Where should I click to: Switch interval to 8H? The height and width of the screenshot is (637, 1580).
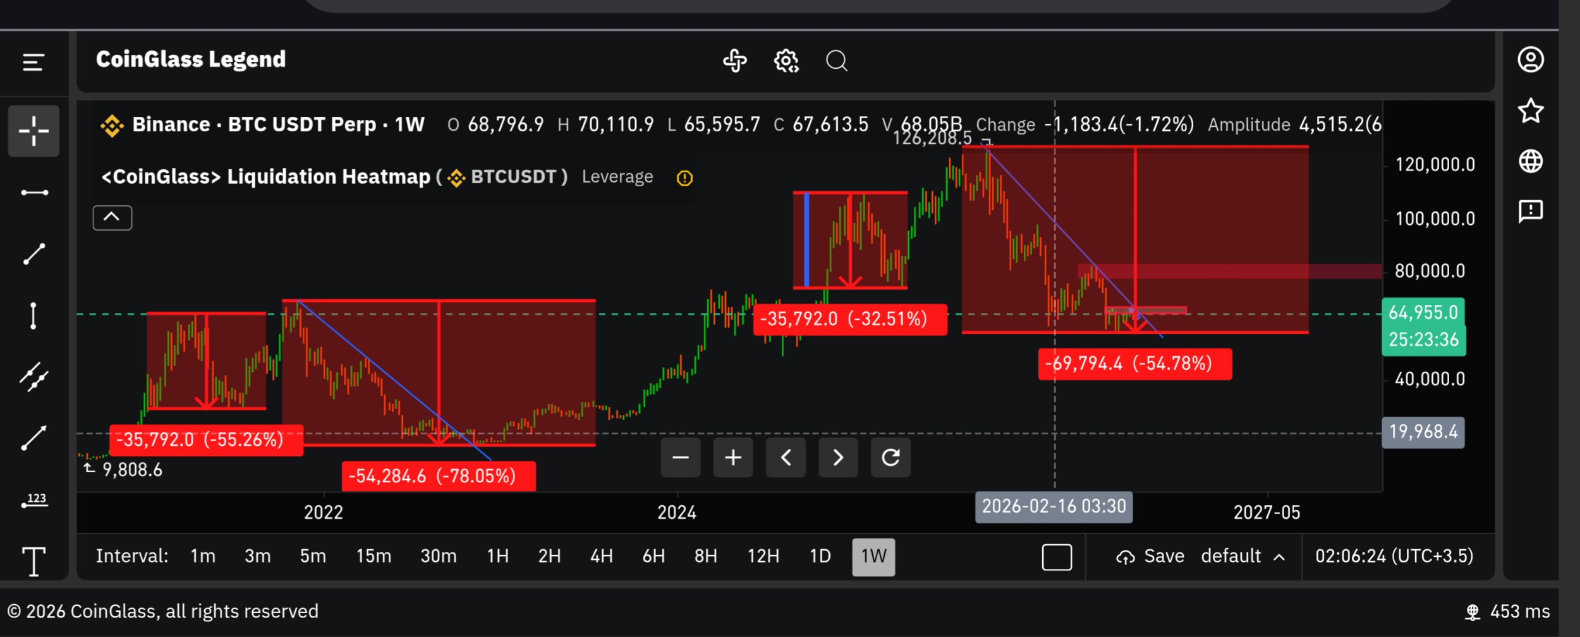coord(706,556)
